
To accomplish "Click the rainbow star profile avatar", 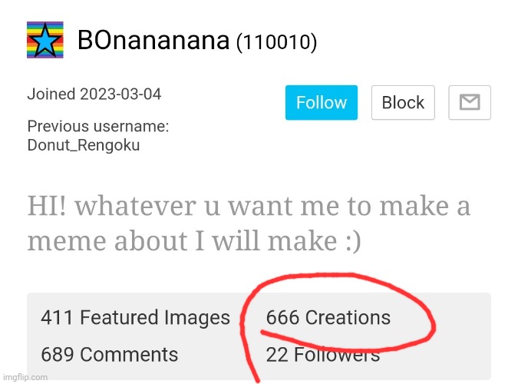I will coord(45,40).
